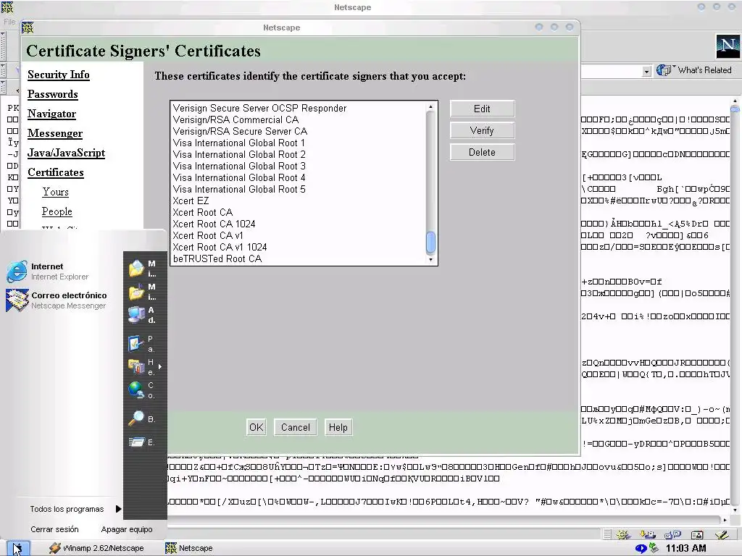Open the People certificates link
Screen dimensions: 742x556
point(57,211)
